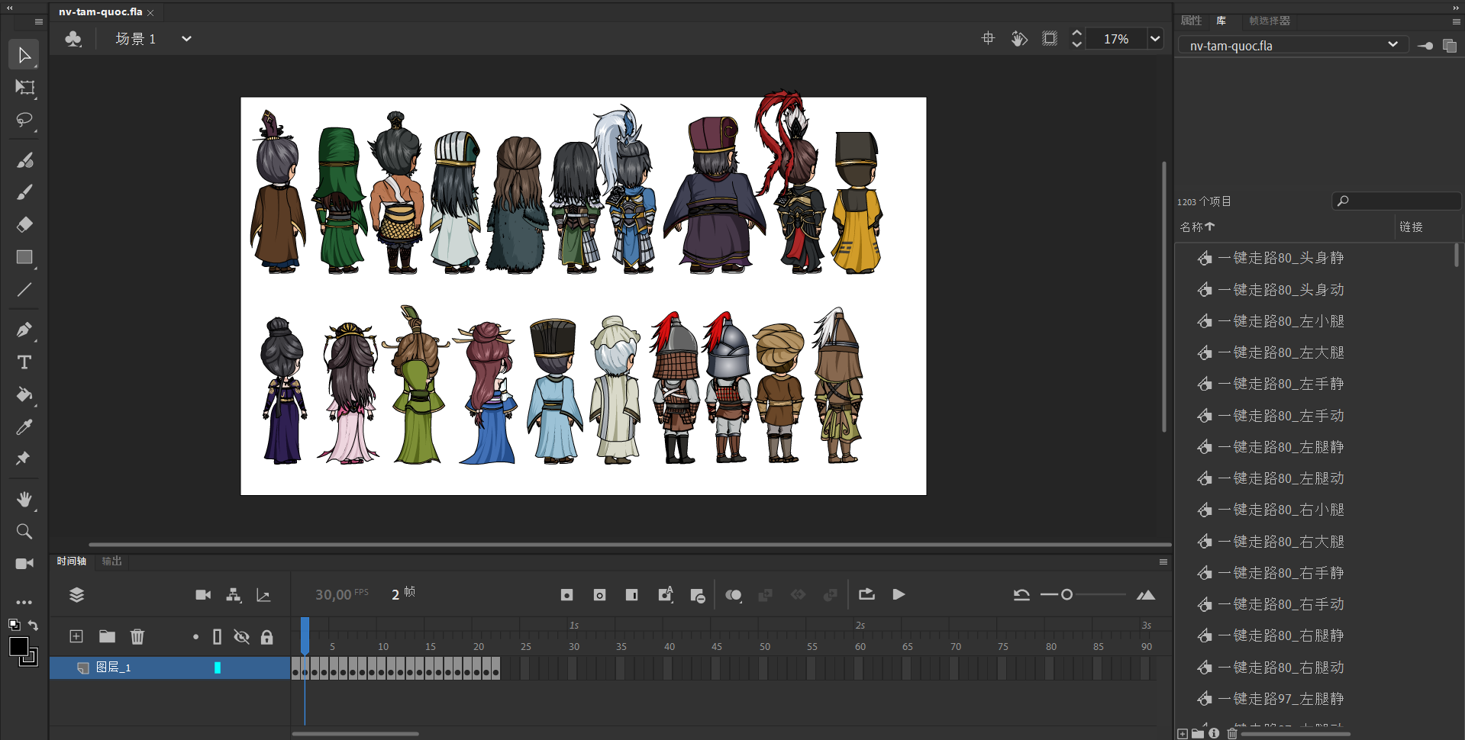
Task: Open the stage zoom 17% dropdown
Action: (1155, 39)
